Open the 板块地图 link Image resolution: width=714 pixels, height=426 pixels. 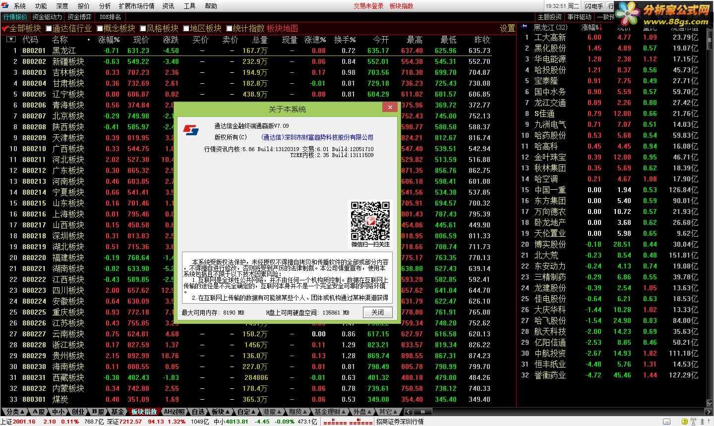tap(282, 28)
